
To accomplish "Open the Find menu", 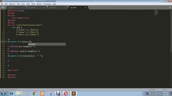I will [x=18, y=4].
